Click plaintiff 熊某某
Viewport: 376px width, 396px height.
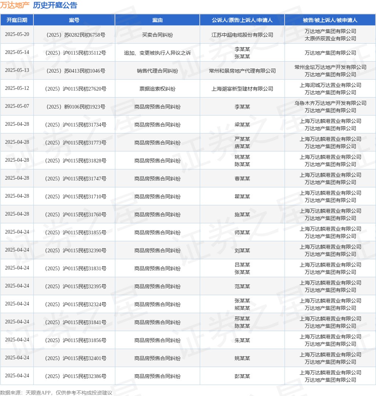(242, 308)
